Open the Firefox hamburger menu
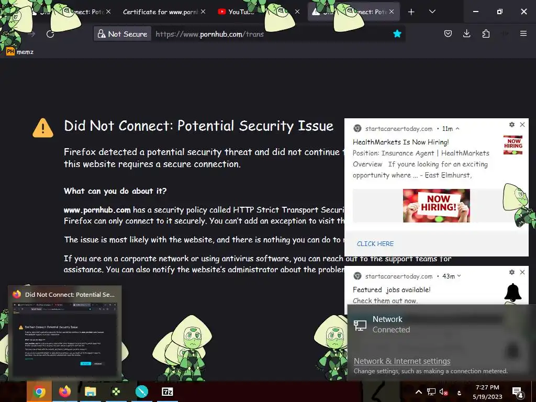536x402 pixels. (523, 33)
